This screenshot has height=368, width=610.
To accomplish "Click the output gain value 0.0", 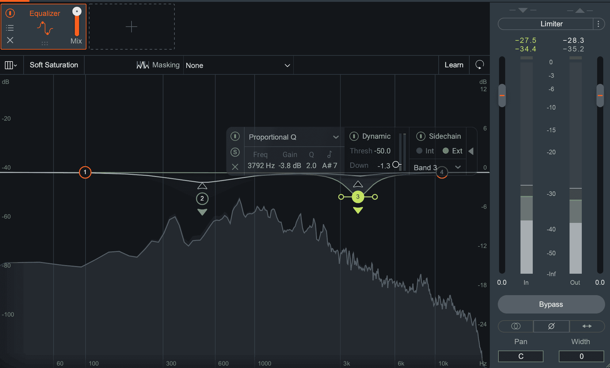I will click(600, 282).
